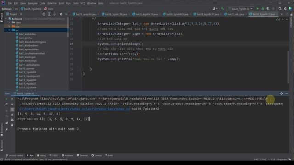Image resolution: width=294 pixels, height=165 pixels.
Task: Select opened file with the Project panel target icon
Action: [44, 14]
